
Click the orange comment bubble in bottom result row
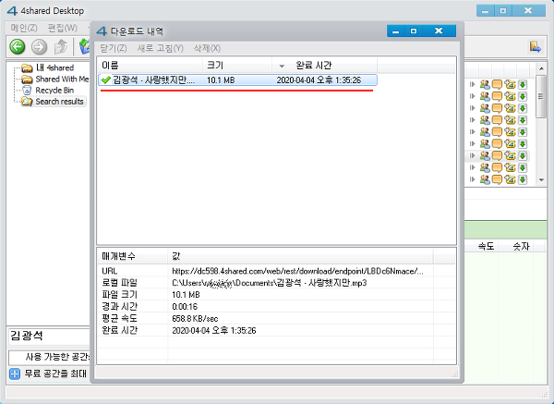(x=497, y=179)
